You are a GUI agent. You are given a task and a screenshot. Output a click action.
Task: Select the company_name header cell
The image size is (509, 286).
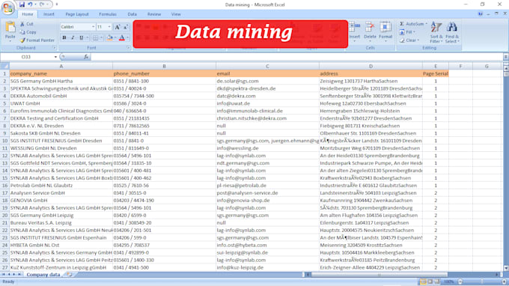click(61, 73)
